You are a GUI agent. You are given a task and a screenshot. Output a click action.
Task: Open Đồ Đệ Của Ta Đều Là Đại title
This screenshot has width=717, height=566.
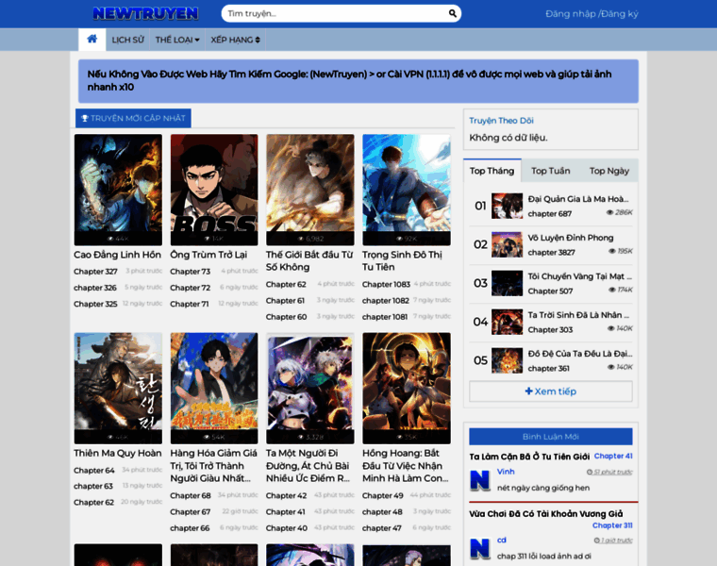tap(580, 354)
